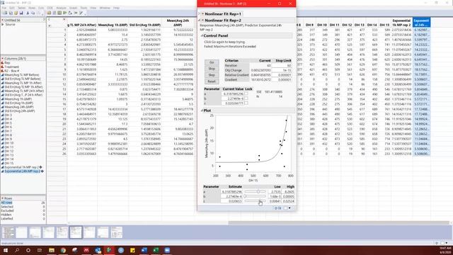Open the Columns panel red triangle menu
The width and height of the screenshot is (453, 255).
pos(3,58)
